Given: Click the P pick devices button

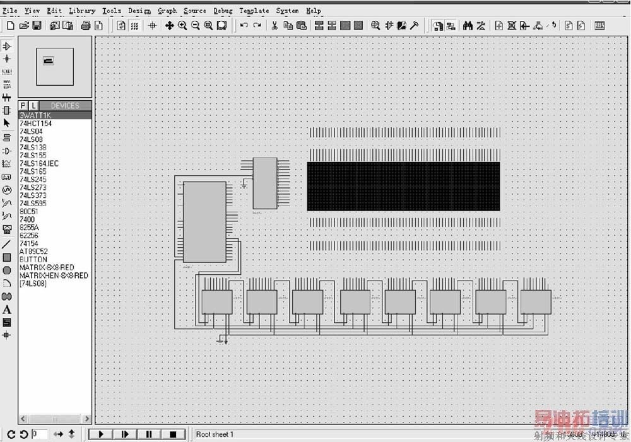Looking at the screenshot, I should (23, 106).
